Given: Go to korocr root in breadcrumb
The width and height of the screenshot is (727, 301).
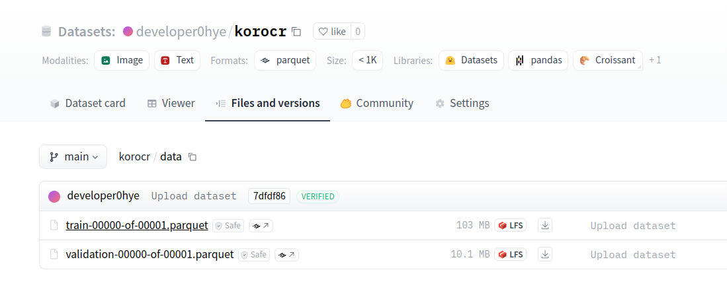Looking at the screenshot, I should pyautogui.click(x=134, y=156).
